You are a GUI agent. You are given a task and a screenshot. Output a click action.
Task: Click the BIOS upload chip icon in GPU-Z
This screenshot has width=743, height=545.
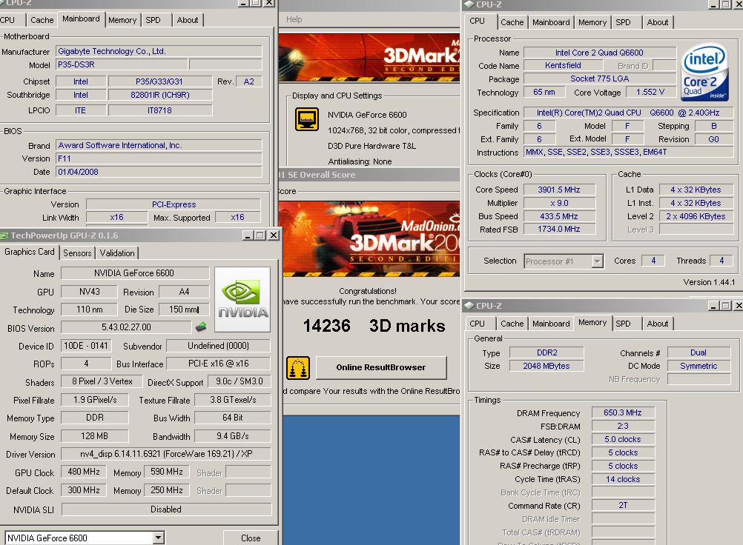201,327
